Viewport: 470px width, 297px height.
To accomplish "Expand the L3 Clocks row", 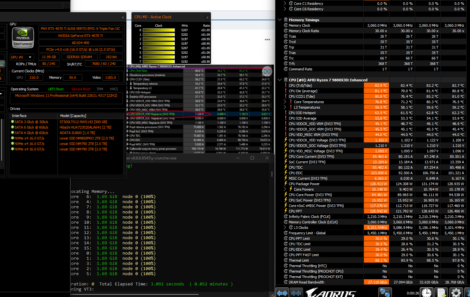I will pyautogui.click(x=285, y=228).
